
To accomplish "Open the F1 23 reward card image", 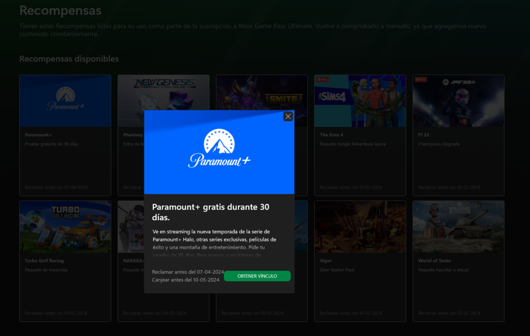I will pos(458,101).
